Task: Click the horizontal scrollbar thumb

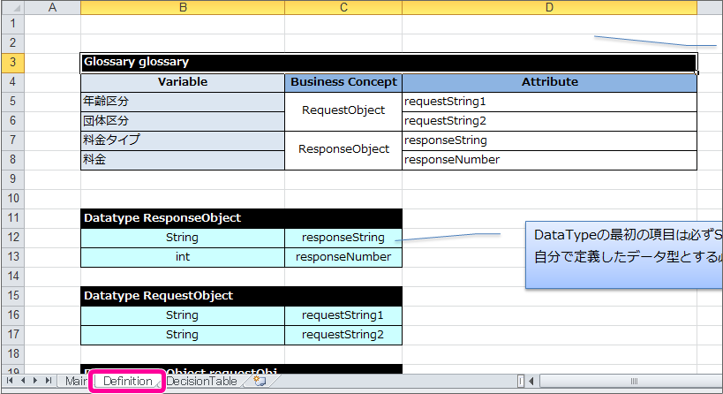Action: coord(632,381)
